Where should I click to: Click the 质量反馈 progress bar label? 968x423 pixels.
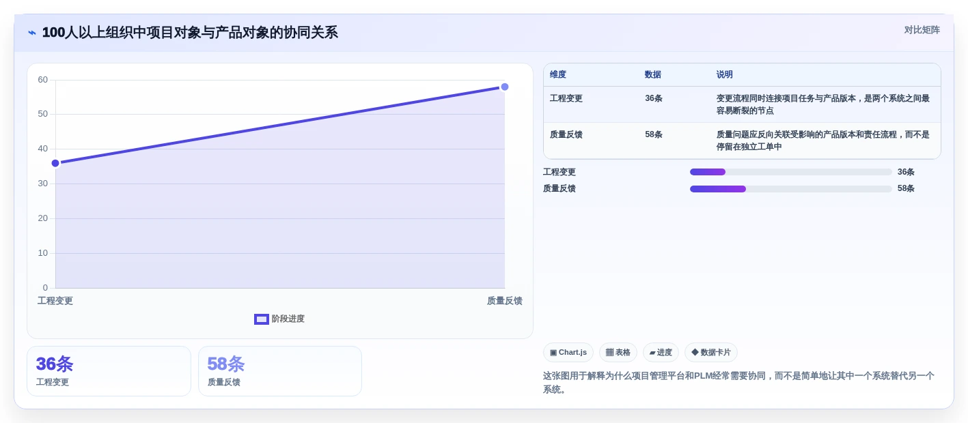(559, 188)
